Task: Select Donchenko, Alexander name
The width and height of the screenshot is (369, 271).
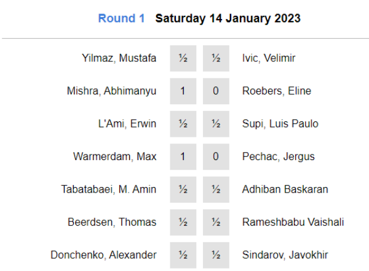Action: click(x=103, y=255)
